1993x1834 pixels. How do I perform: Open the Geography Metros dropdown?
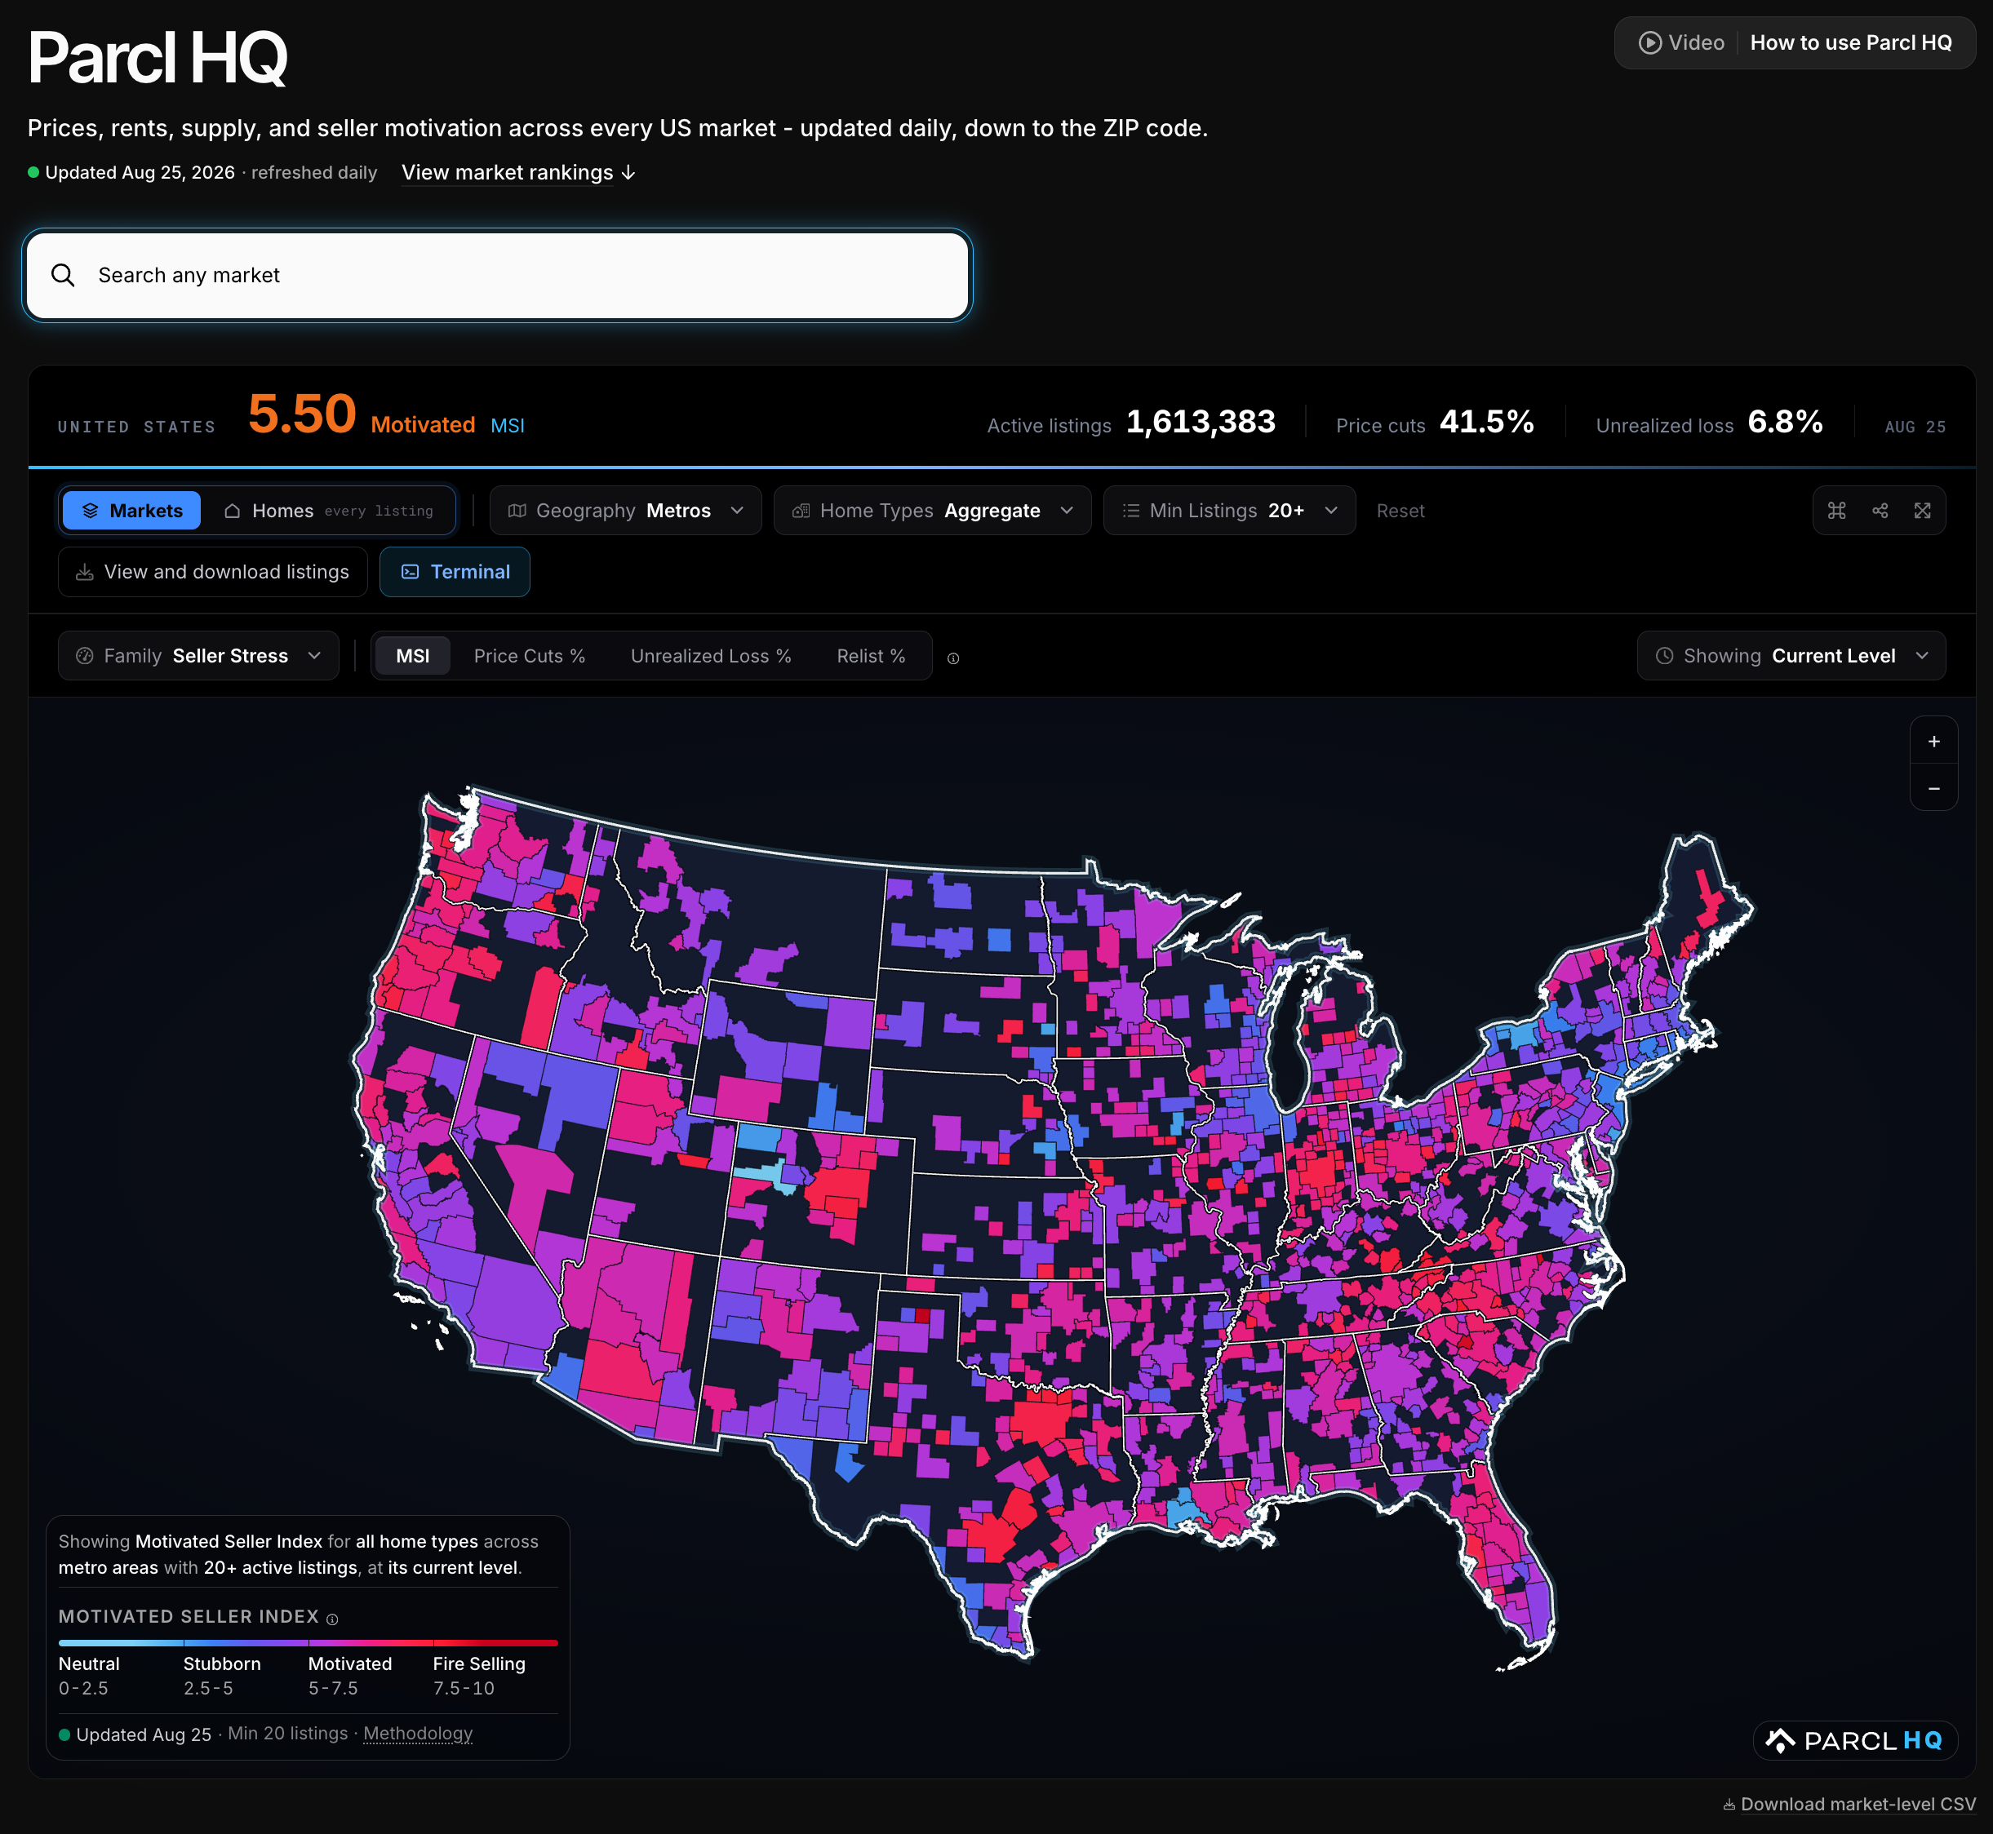(x=625, y=510)
